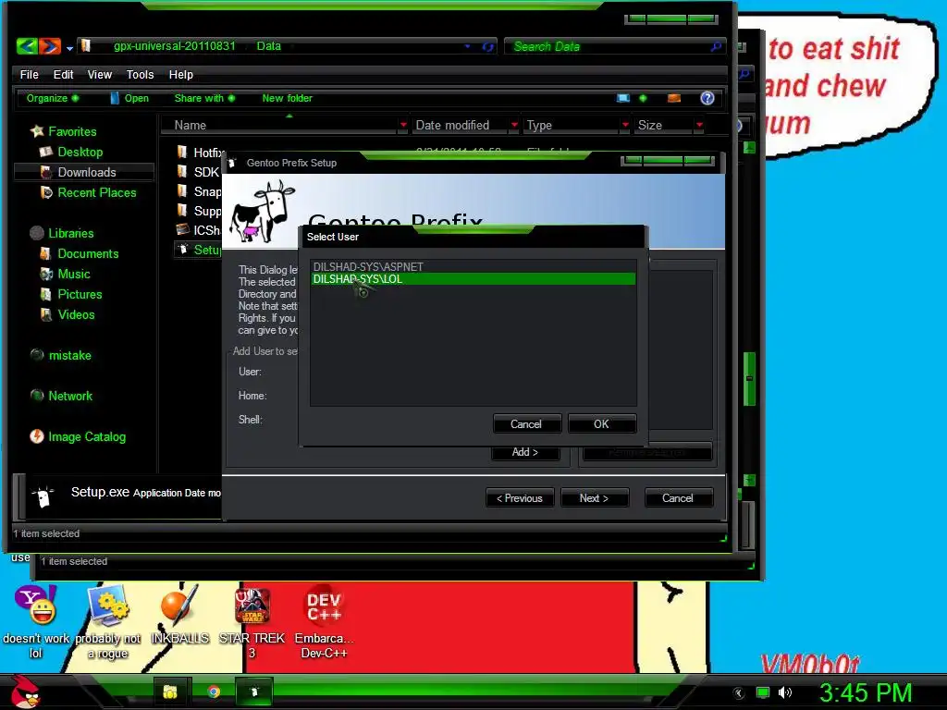The width and height of the screenshot is (947, 710).
Task: Click the cow icon in the Gentoo Prefix Setup title bar
Action: pos(232,163)
